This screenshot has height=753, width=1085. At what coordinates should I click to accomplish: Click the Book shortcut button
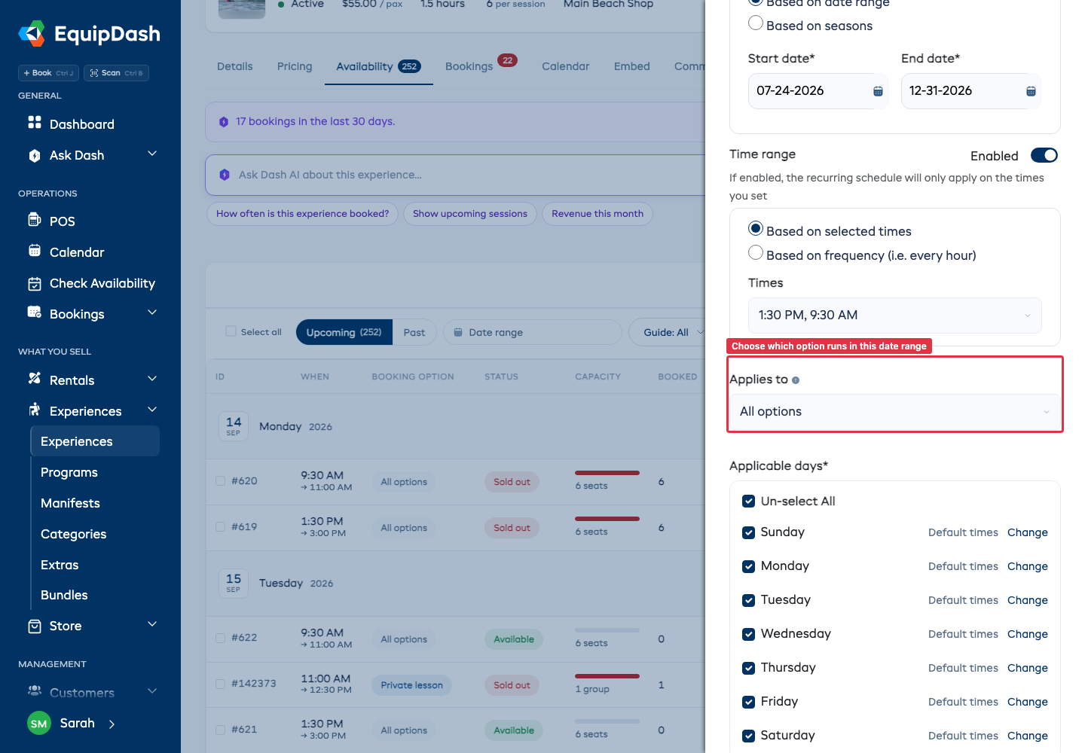tap(48, 73)
